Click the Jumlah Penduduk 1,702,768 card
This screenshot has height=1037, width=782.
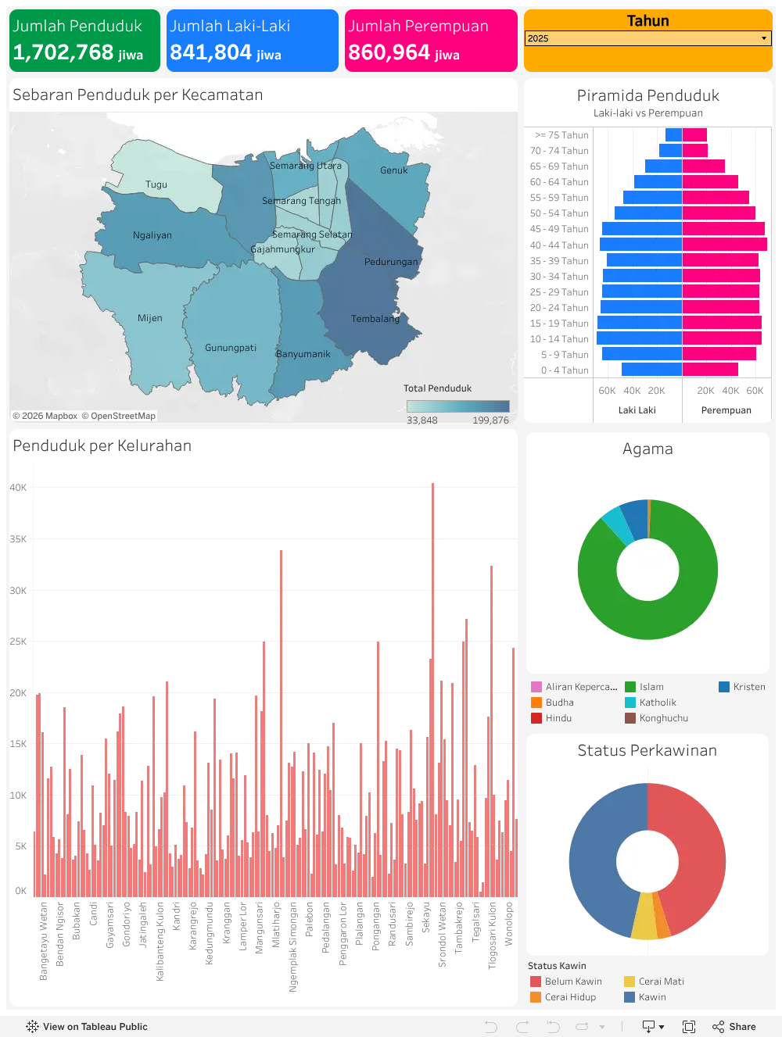pos(84,41)
